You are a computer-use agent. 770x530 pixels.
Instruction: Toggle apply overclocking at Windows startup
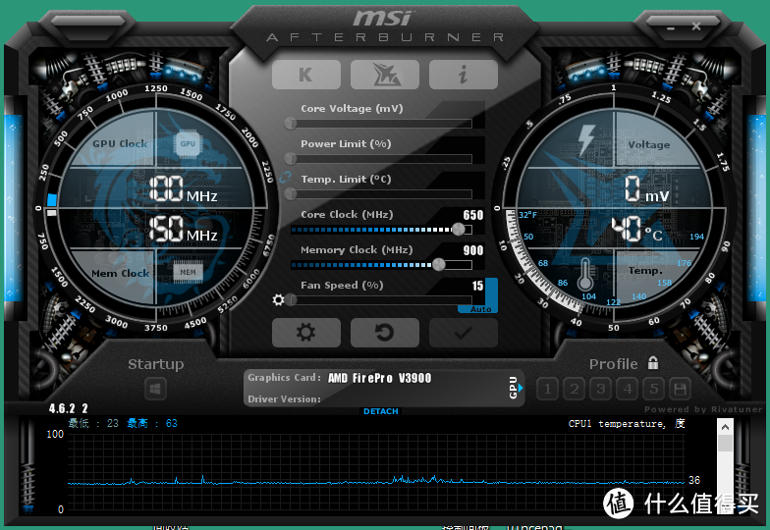coord(155,390)
